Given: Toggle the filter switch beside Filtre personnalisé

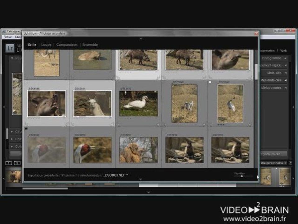Looking at the screenshot, I should [x=291, y=163].
